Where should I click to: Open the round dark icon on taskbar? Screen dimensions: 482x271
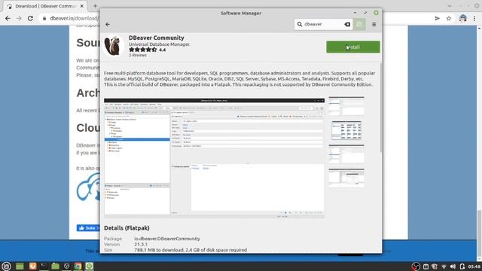[66, 266]
